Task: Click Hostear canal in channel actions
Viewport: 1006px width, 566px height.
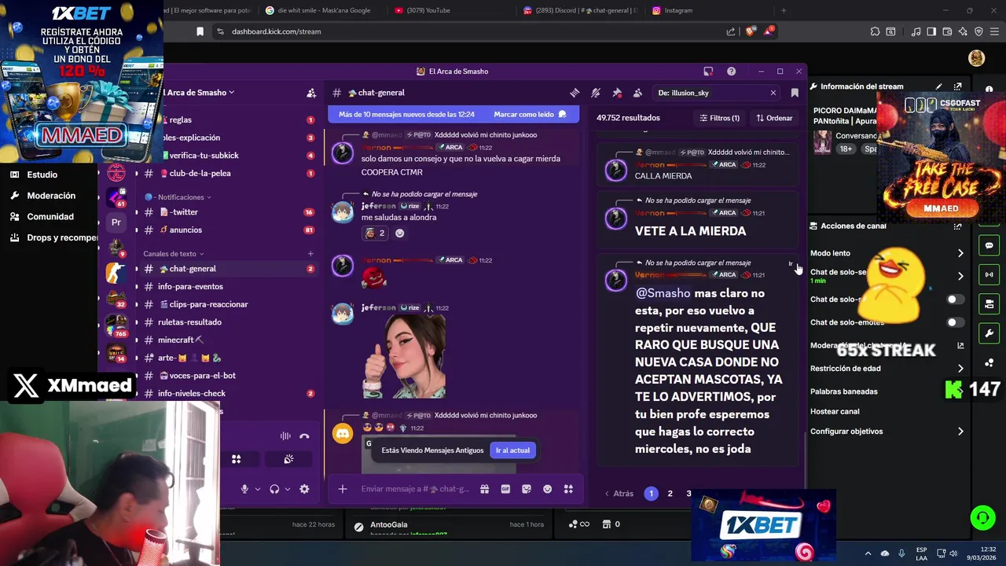Action: coord(835,411)
